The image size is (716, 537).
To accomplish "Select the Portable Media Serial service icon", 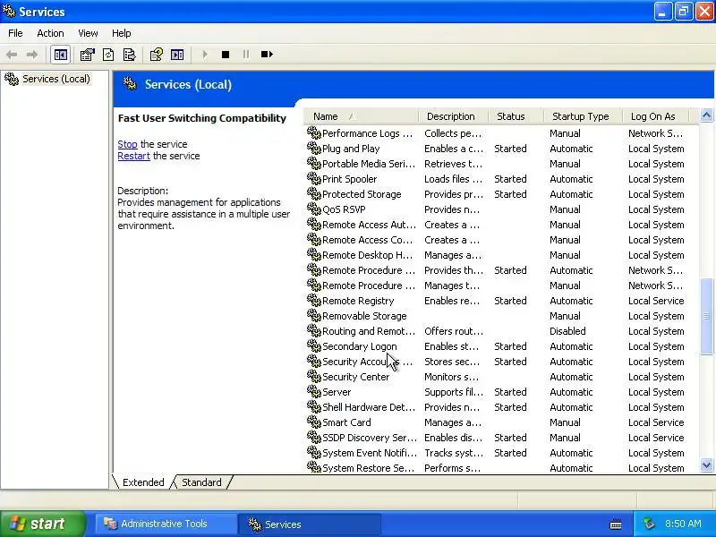I will (314, 163).
